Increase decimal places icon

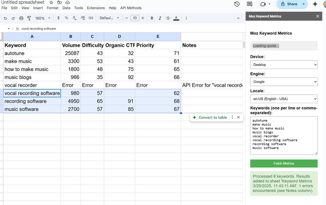82,18
